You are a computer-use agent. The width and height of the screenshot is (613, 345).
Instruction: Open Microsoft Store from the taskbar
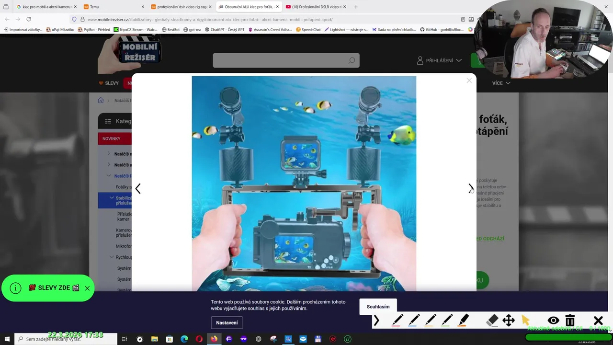click(169, 339)
